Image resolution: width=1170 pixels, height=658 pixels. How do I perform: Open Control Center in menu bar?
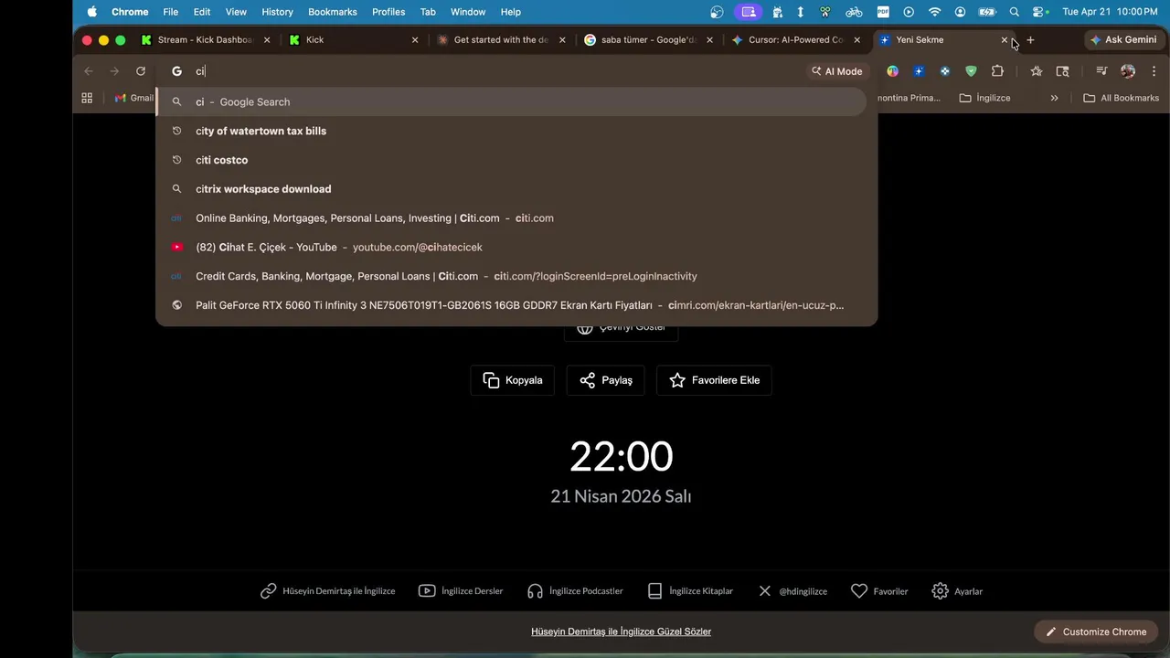coord(1040,12)
